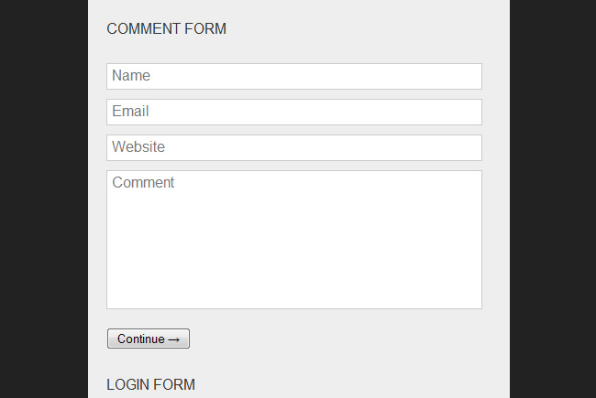Focus the Email text box
The height and width of the screenshot is (398, 596).
click(293, 112)
